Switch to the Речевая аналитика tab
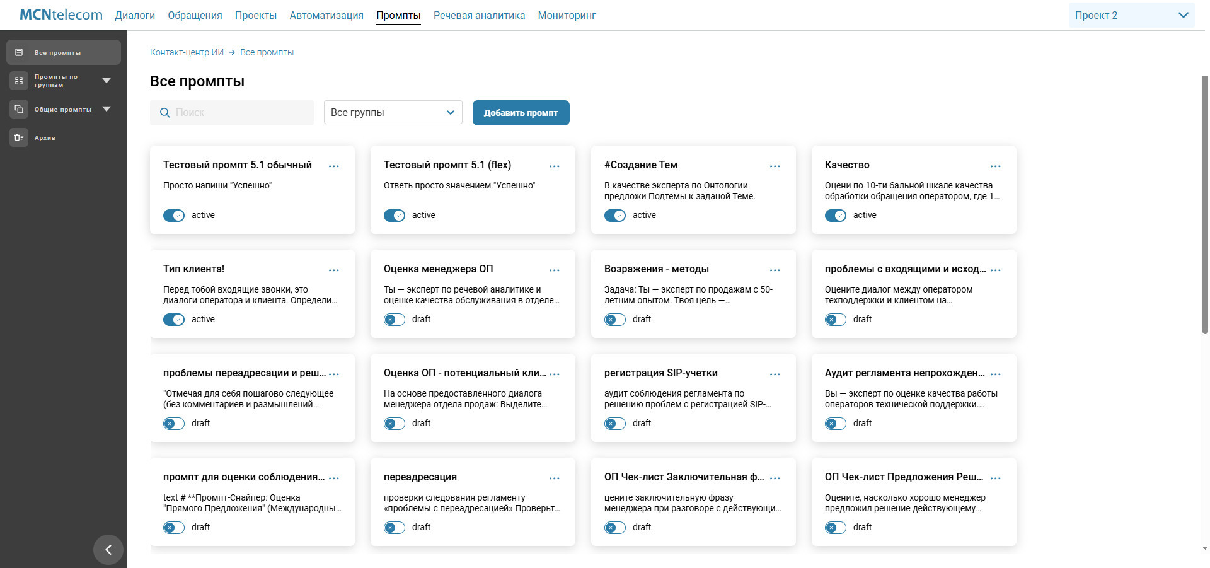 tap(479, 16)
